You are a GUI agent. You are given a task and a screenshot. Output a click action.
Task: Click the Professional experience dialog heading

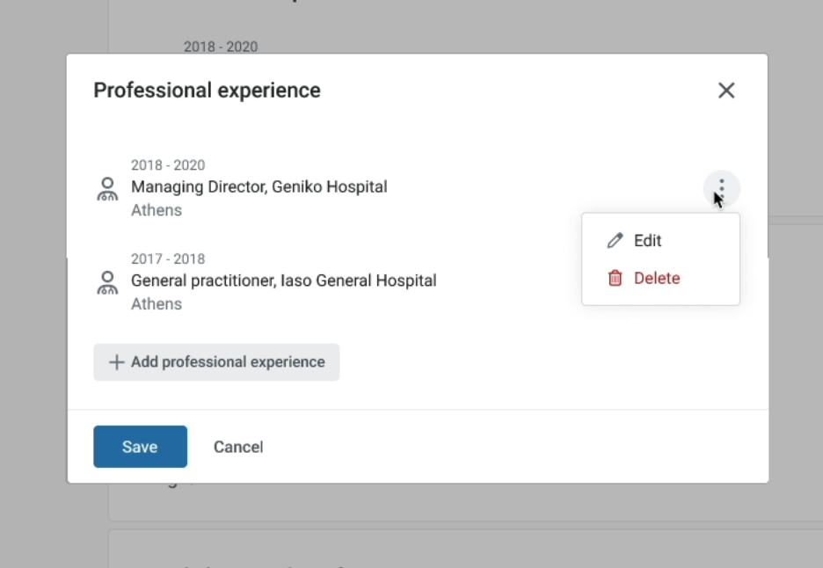click(x=207, y=91)
